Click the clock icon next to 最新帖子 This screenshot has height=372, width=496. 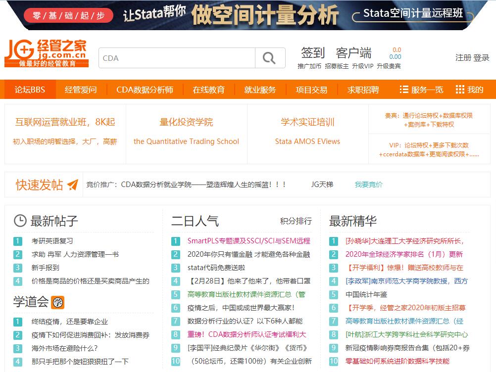tap(20, 221)
